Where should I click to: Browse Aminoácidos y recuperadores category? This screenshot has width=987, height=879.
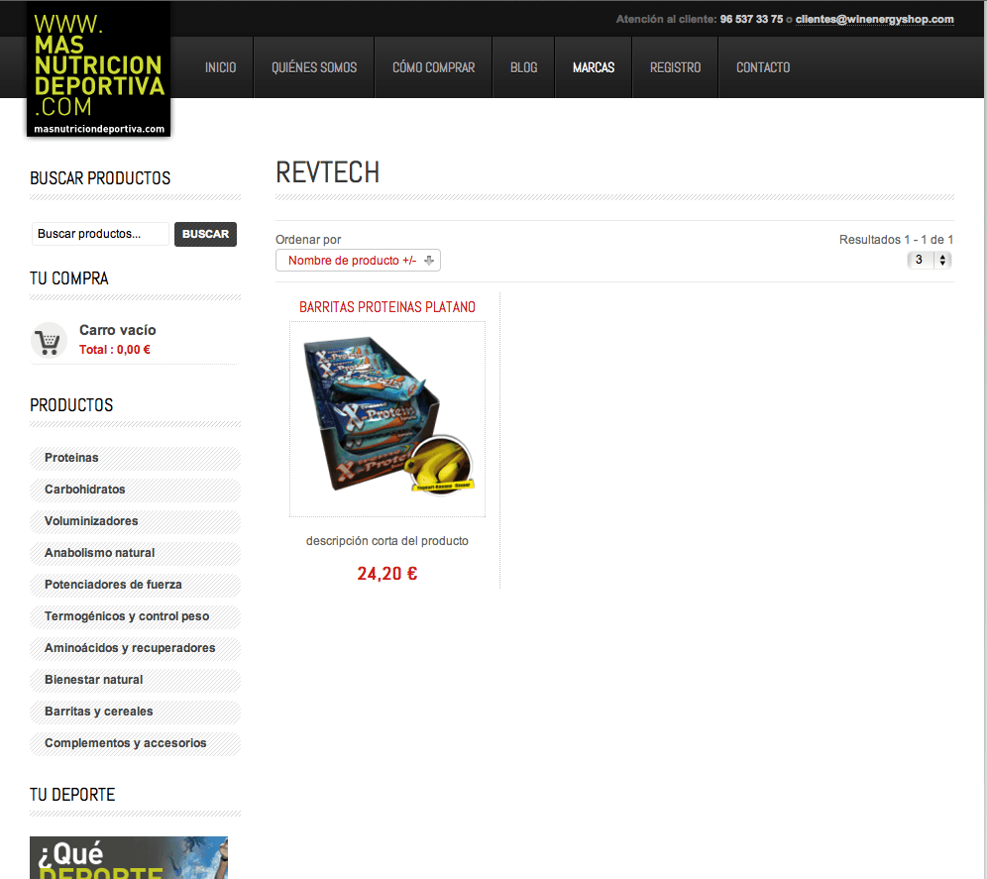136,648
